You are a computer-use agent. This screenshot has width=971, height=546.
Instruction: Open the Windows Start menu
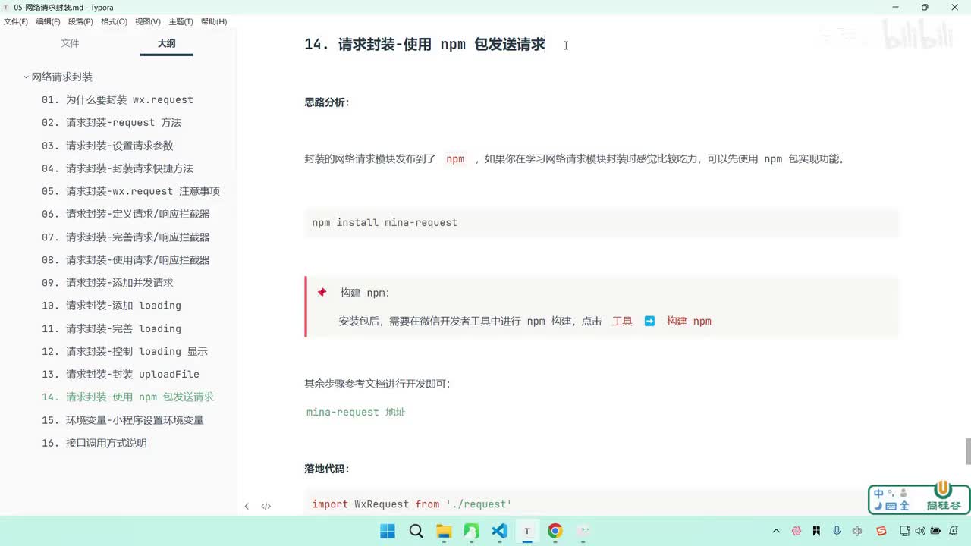click(388, 531)
